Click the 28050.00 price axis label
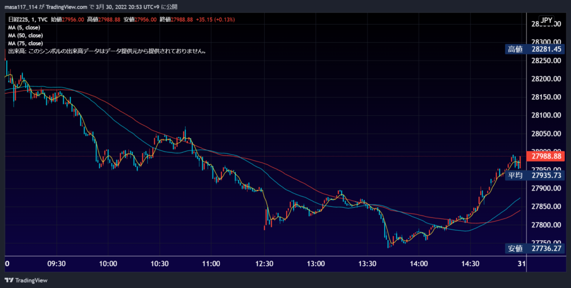 [x=546, y=134]
